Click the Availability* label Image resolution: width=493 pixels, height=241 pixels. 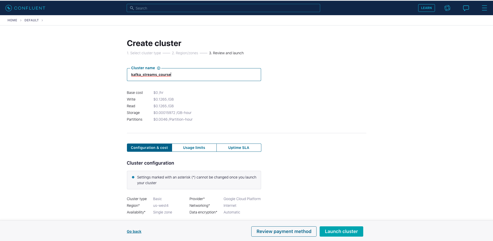coord(136,212)
